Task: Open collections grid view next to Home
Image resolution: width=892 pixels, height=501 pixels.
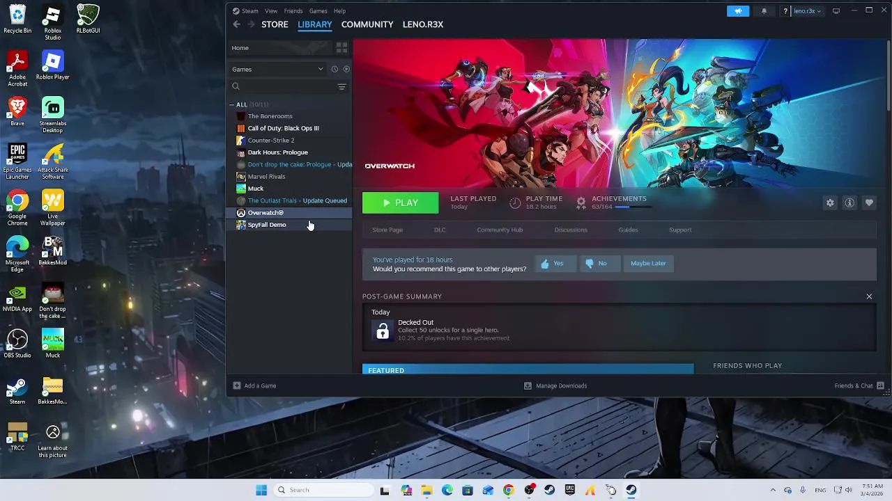Action: coord(341,48)
